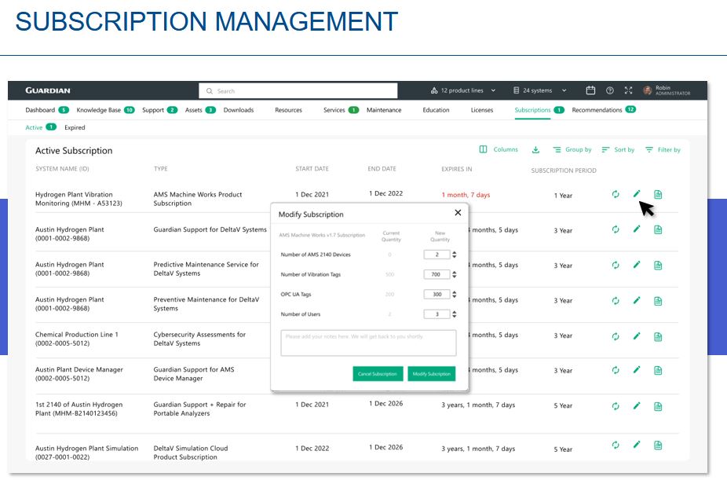Renew the Cybersecurity Assessments subscription
This screenshot has width=727, height=495.
616,336
